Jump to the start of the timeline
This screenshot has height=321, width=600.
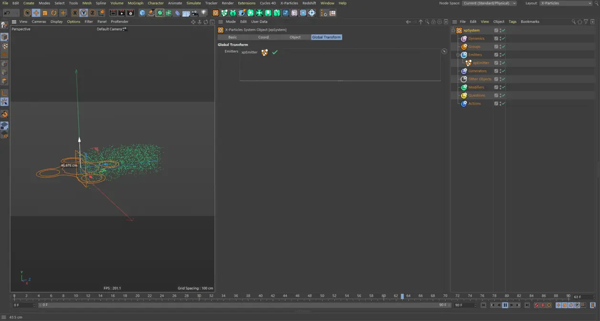click(x=483, y=305)
